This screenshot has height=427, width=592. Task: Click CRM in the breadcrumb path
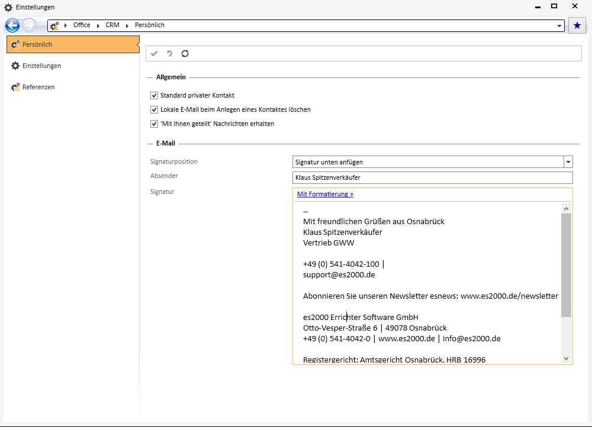112,25
